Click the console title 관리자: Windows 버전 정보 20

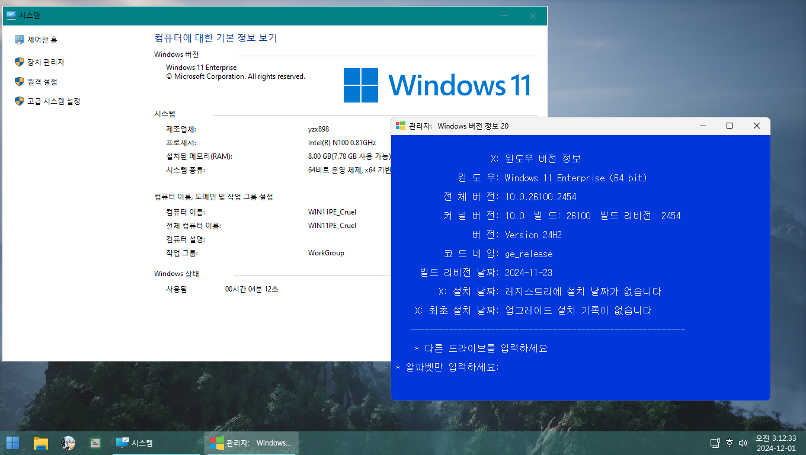(x=459, y=126)
